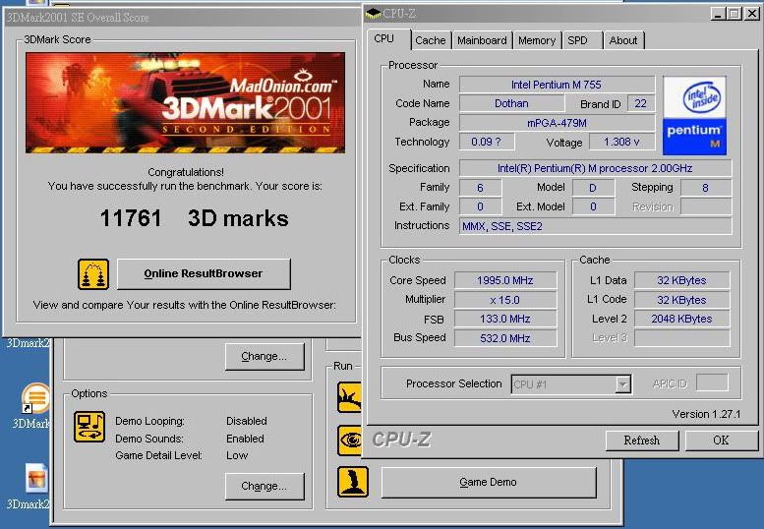The height and width of the screenshot is (529, 764).
Task: Click the Online ResultBrowser tree icon
Action: click(x=93, y=274)
